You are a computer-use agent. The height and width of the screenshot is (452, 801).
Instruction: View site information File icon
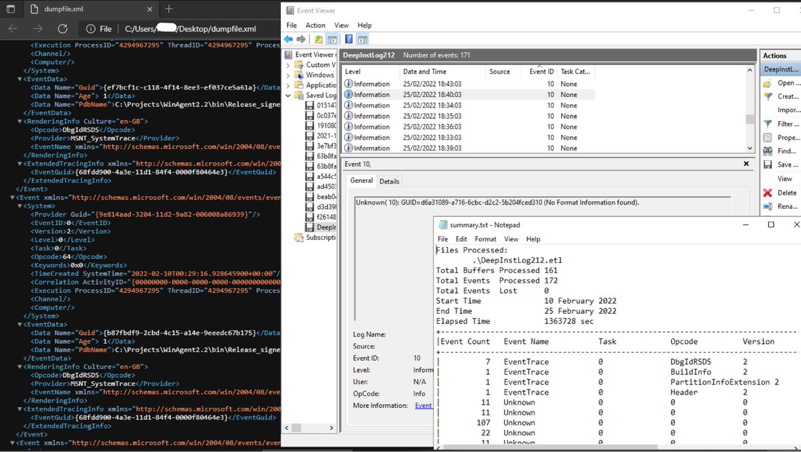pyautogui.click(x=99, y=29)
